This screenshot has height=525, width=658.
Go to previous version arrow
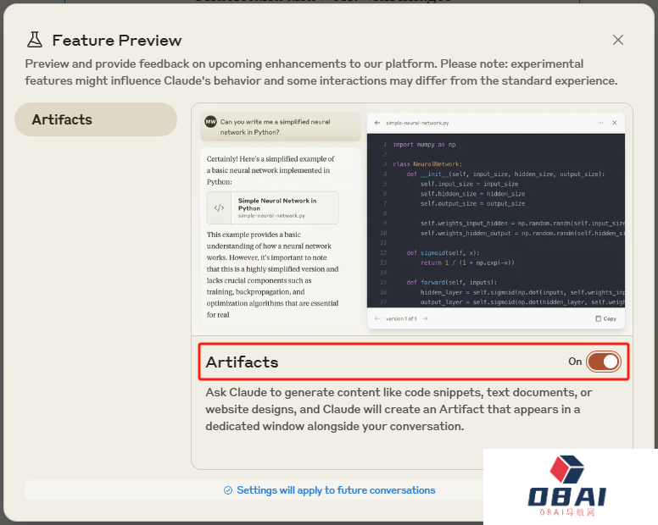click(376, 318)
